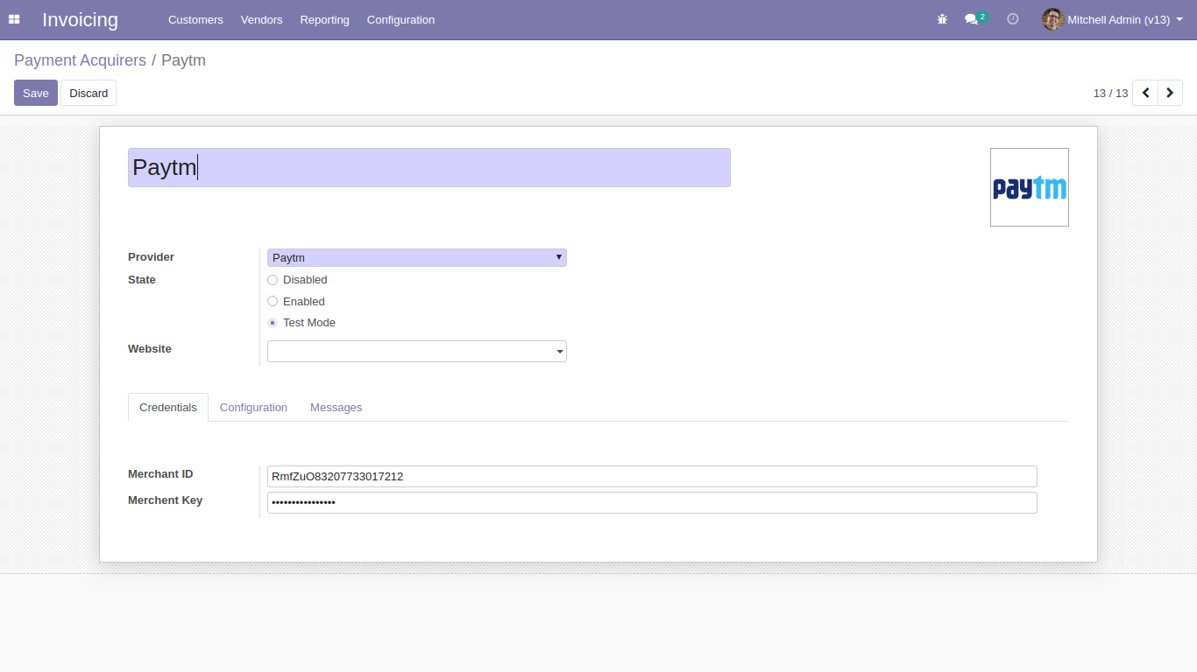The width and height of the screenshot is (1197, 672).
Task: Open the Configuration top menu
Action: (x=400, y=19)
